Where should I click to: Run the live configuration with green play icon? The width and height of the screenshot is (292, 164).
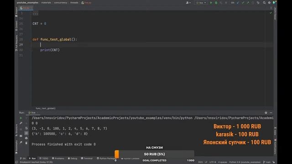point(211,3)
